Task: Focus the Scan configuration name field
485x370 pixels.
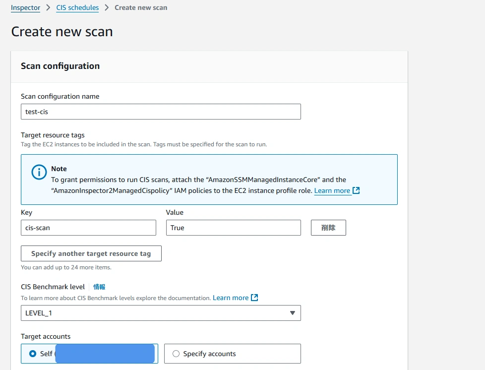Action: tap(161, 112)
